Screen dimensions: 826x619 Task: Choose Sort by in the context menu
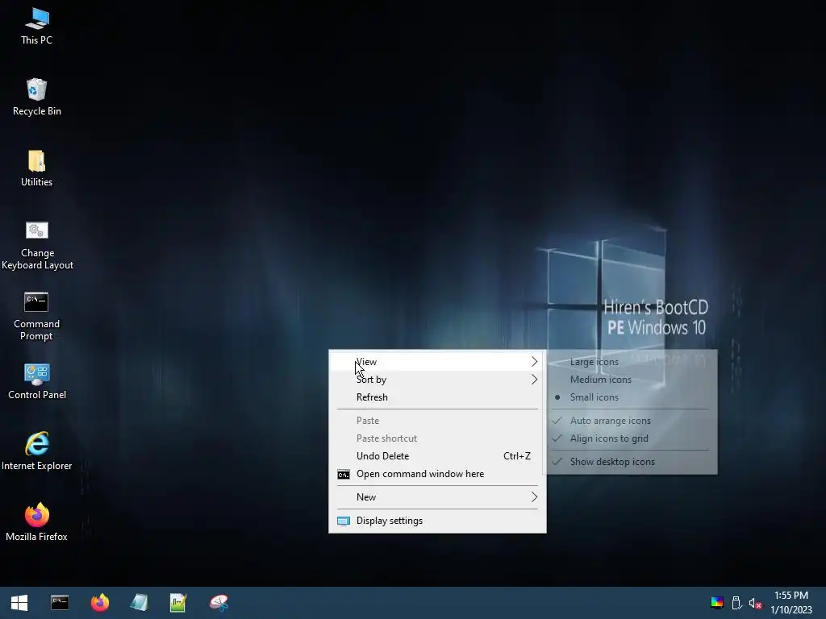click(437, 380)
